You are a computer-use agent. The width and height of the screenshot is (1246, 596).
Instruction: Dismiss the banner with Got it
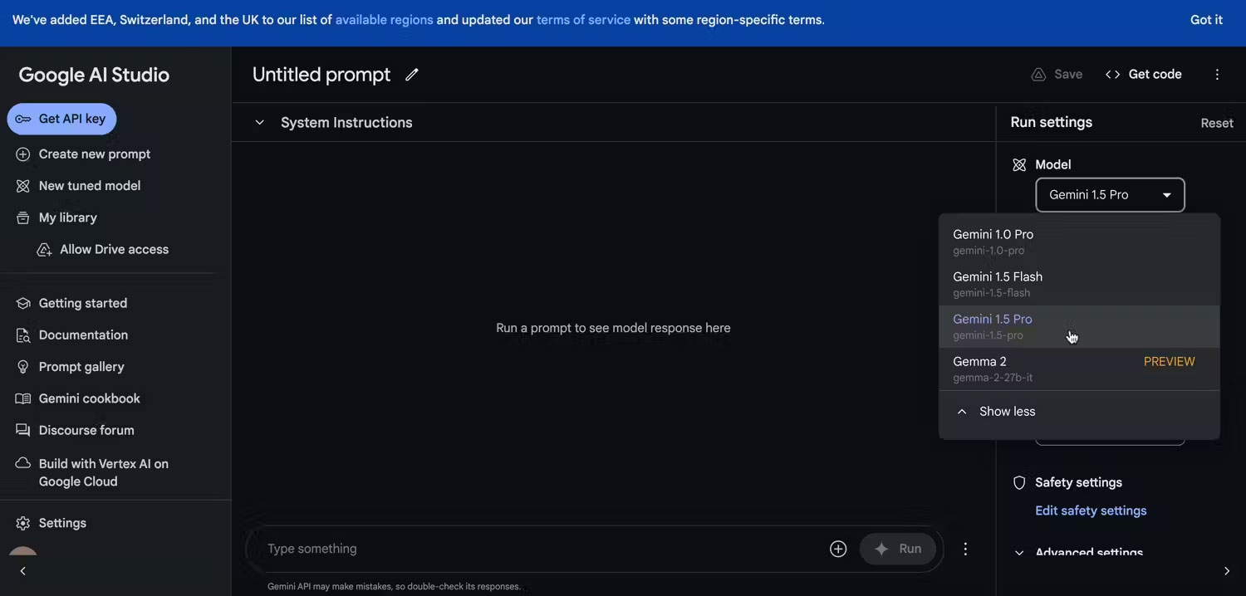pos(1205,18)
